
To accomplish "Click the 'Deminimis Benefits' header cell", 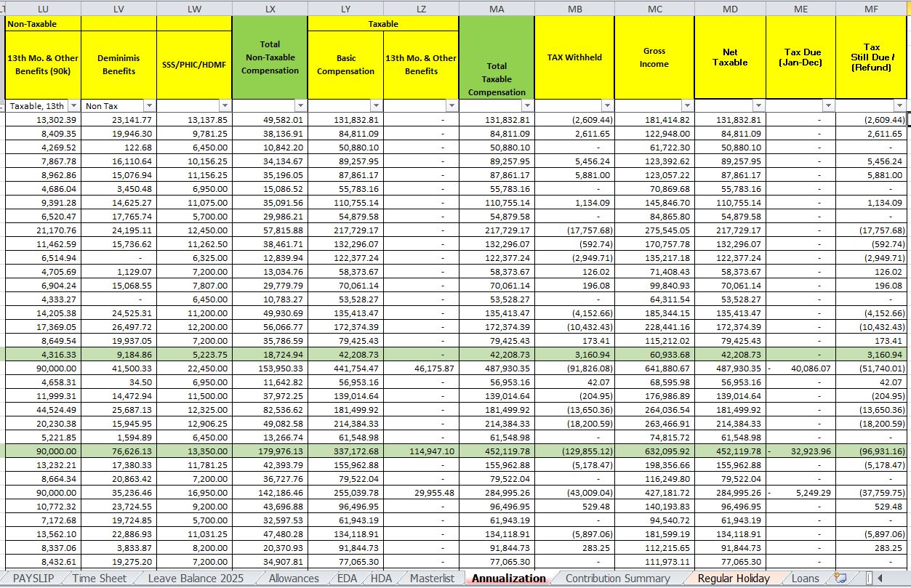I will click(119, 65).
